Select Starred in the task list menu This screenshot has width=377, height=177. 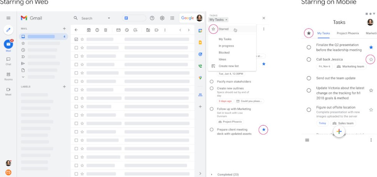coord(224,29)
